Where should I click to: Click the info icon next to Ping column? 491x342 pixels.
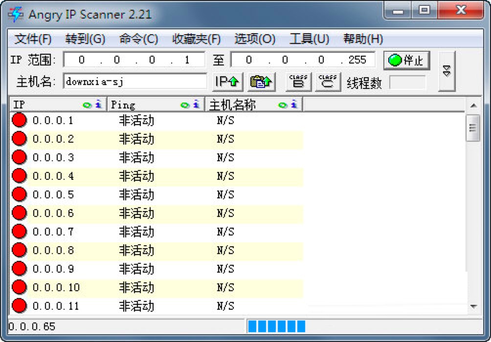tap(196, 104)
